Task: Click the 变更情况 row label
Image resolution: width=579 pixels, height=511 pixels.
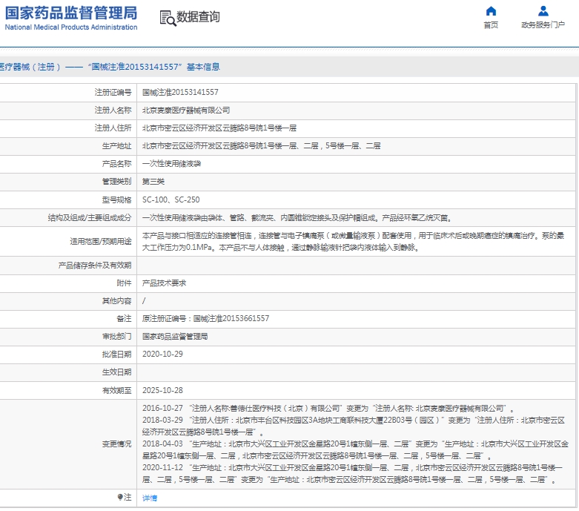Action: pos(116,444)
